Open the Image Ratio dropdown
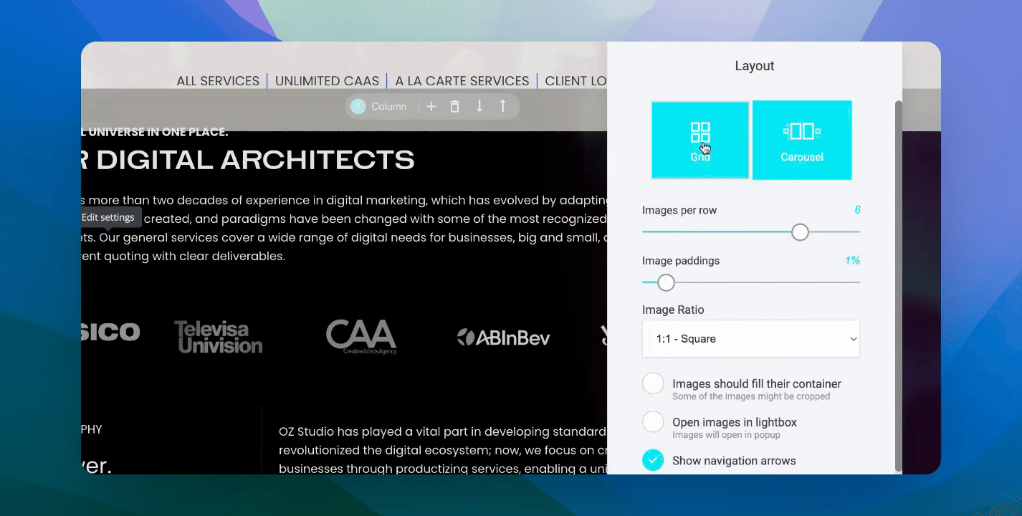1022x516 pixels. coord(751,339)
